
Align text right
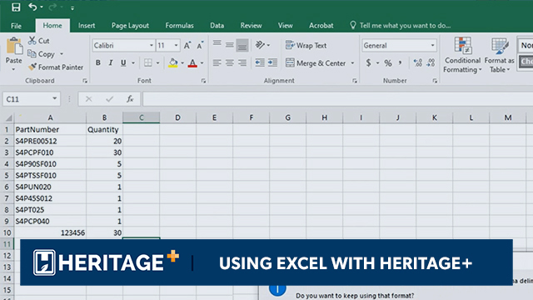pyautogui.click(x=242, y=63)
